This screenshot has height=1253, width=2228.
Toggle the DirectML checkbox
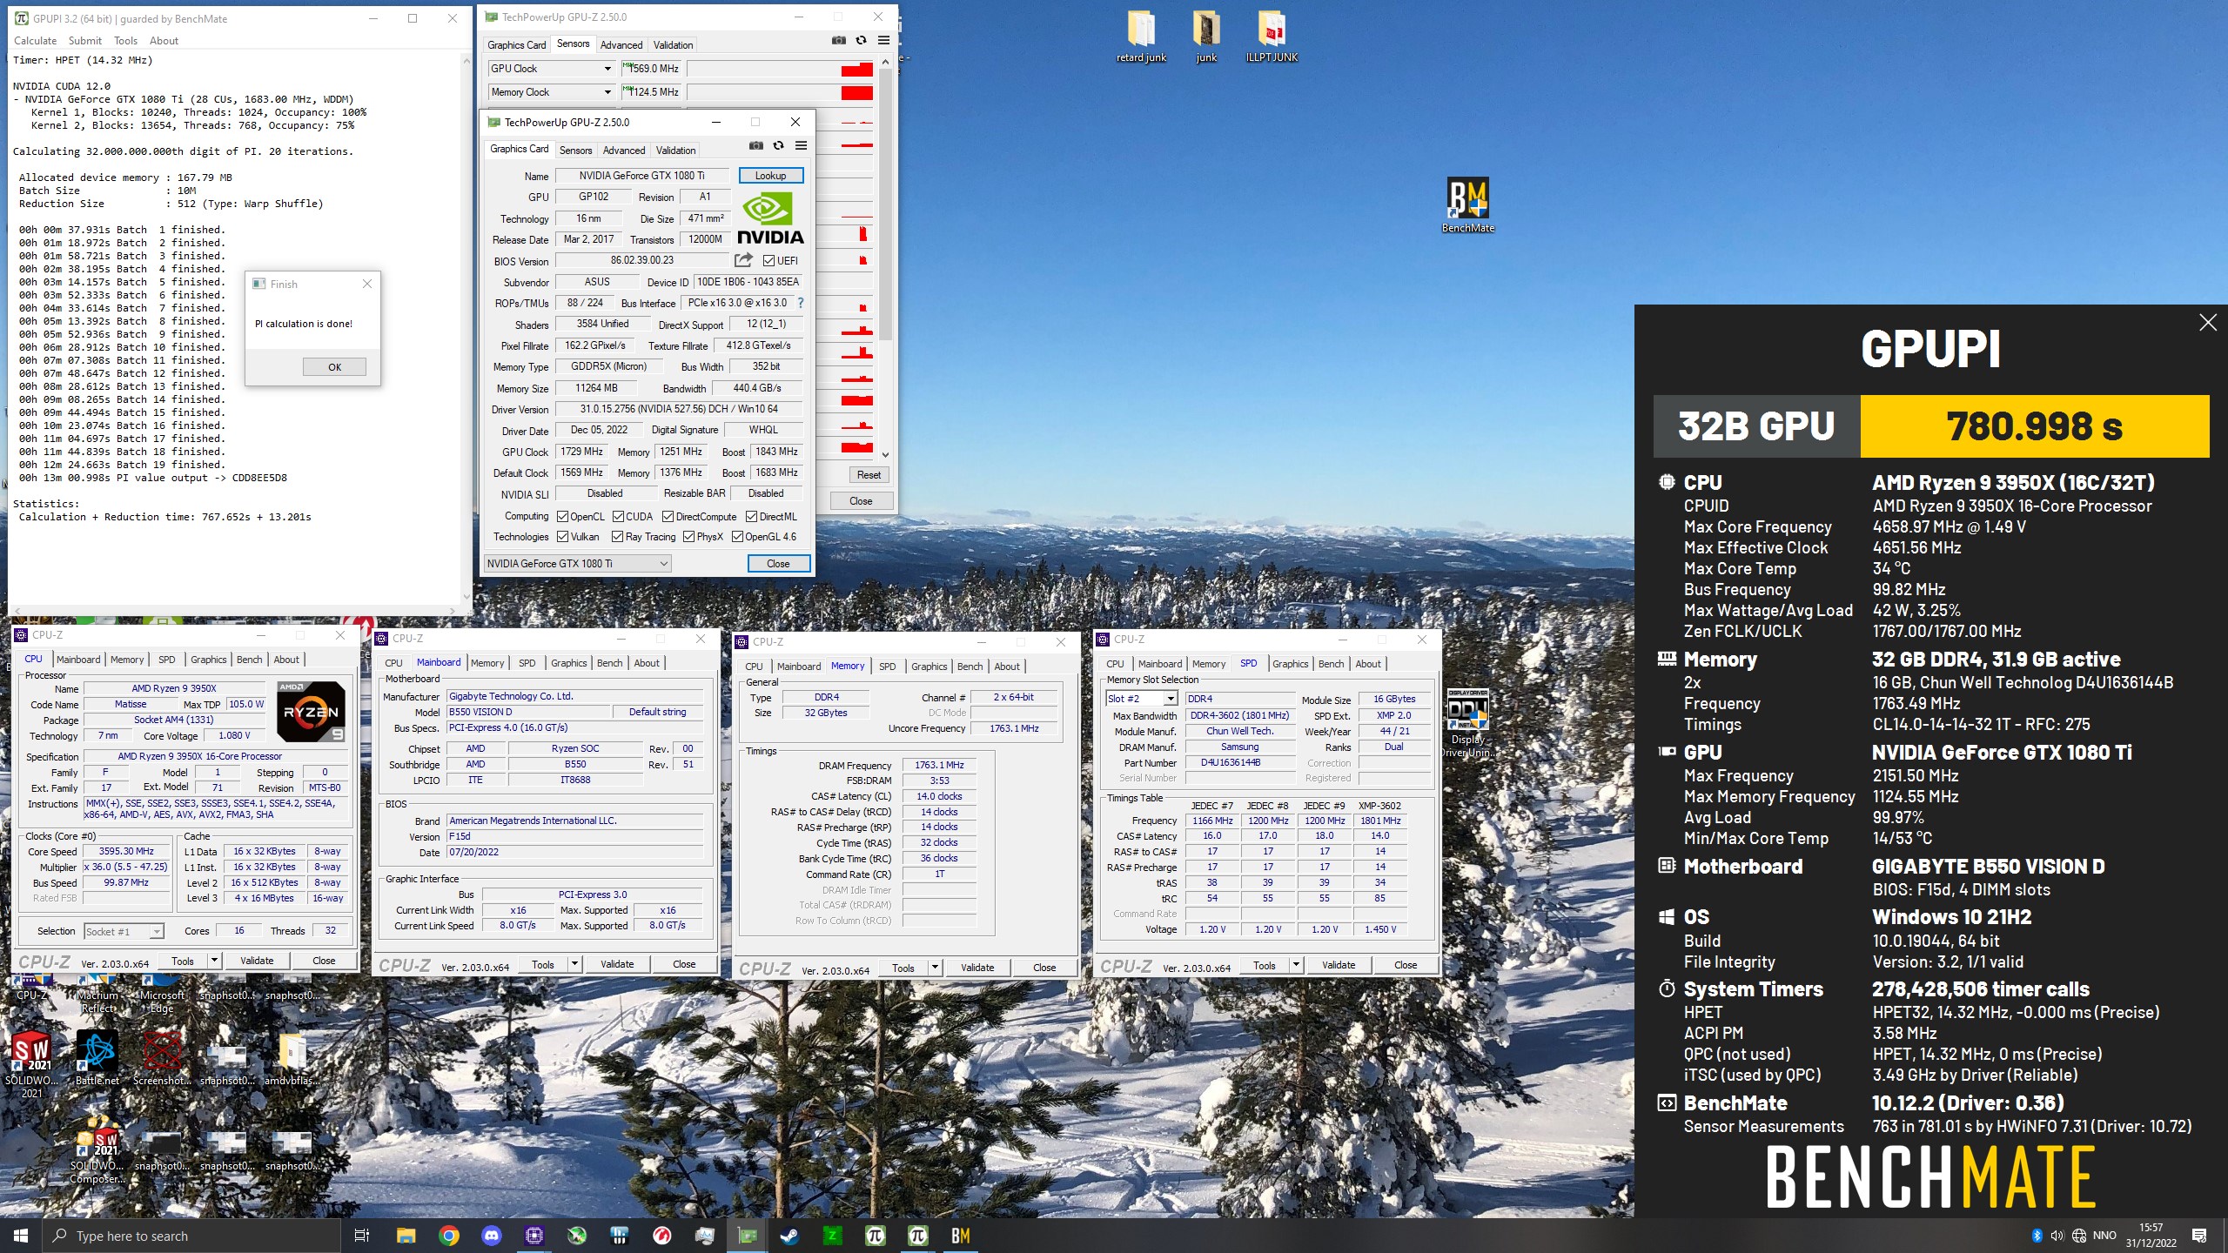click(x=751, y=517)
